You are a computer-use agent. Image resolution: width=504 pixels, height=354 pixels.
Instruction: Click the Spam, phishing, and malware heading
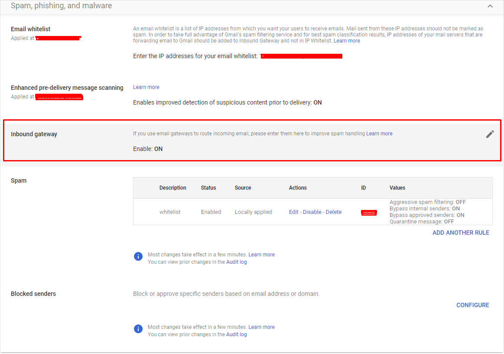click(x=62, y=6)
